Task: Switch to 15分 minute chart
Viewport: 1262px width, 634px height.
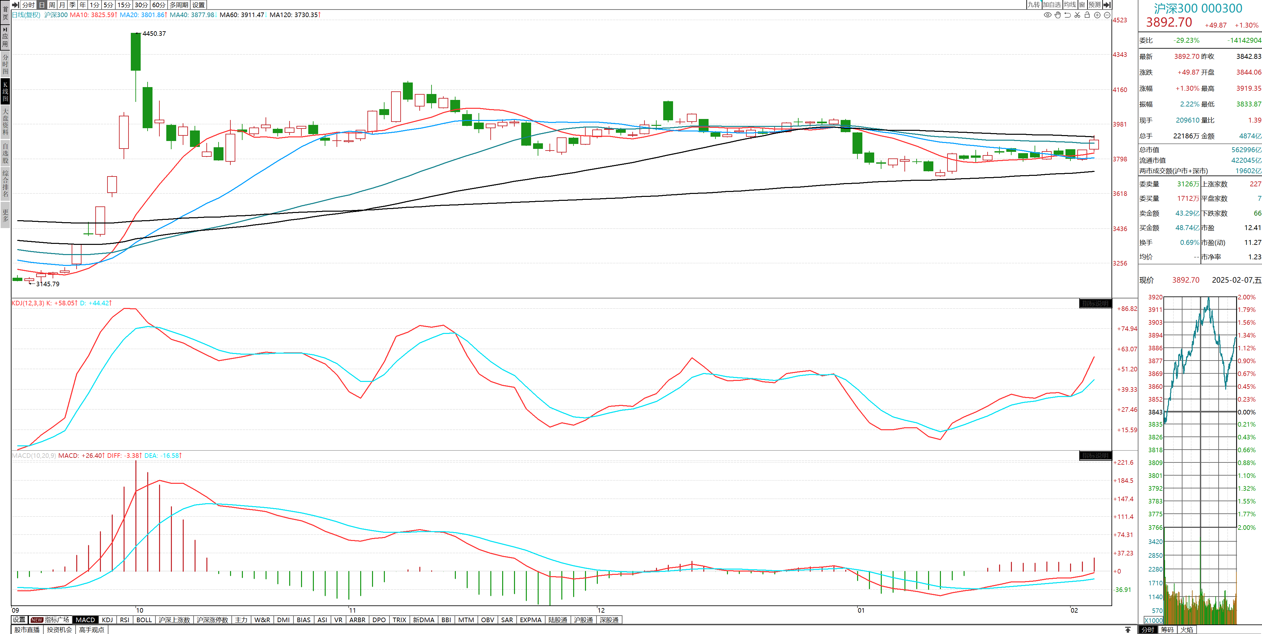Action: [x=124, y=5]
